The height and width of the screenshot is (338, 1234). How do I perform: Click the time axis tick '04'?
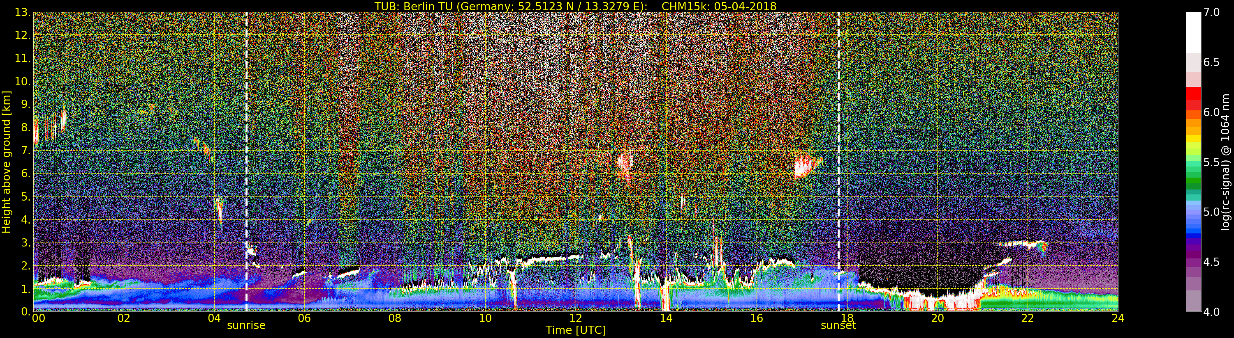tap(214, 318)
